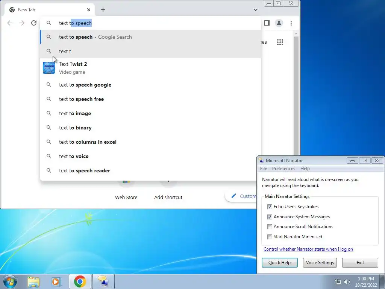Screen dimensions: 385x289
Task: Open Chrome's three-dot menu
Action: (291, 23)
